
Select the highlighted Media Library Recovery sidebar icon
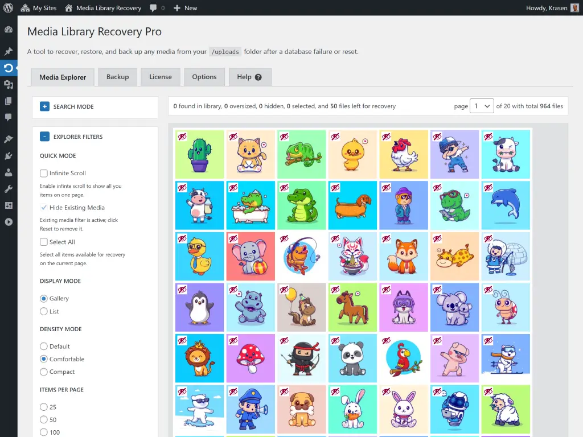(8, 68)
